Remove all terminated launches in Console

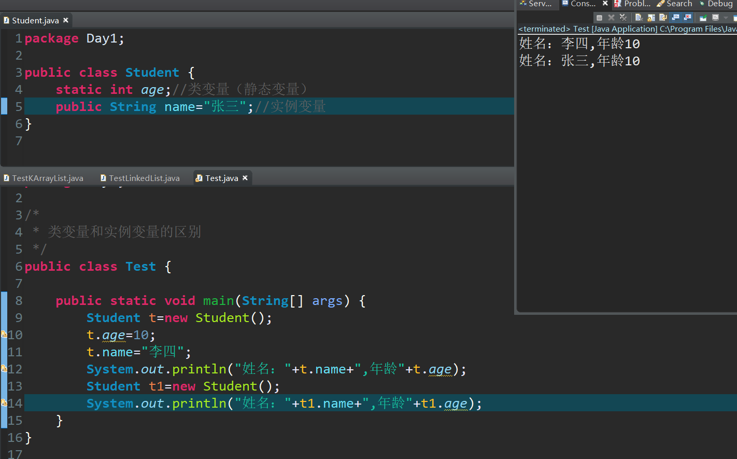pyautogui.click(x=623, y=18)
